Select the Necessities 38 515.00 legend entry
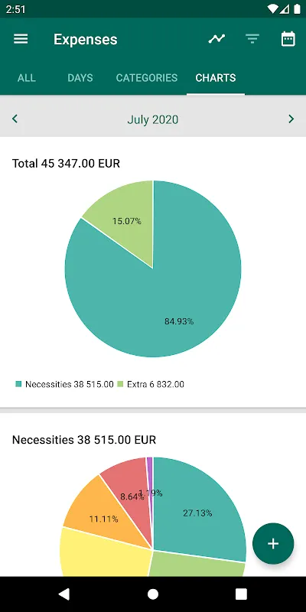This screenshot has height=612, width=306. (64, 384)
